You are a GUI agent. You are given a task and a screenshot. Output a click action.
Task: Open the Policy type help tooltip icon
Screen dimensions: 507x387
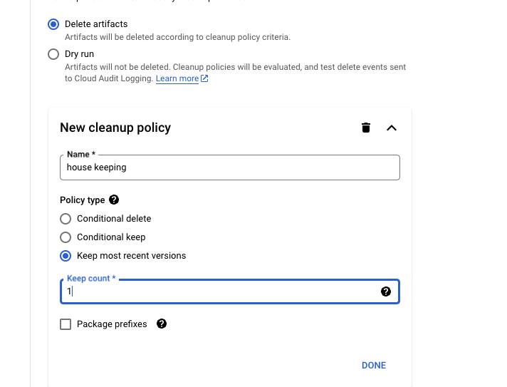[x=114, y=200]
